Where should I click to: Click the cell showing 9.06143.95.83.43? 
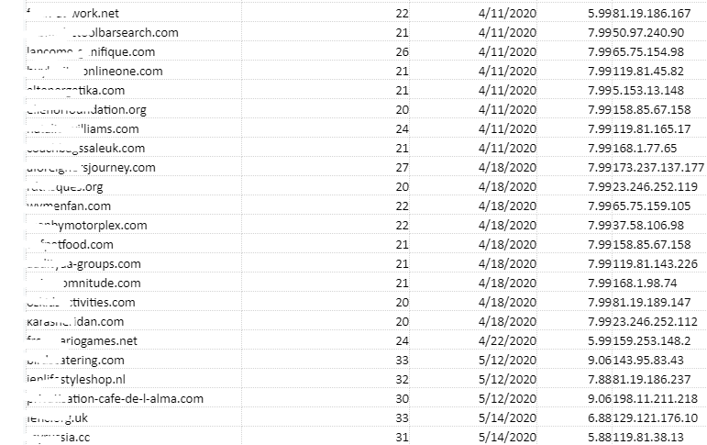[635, 361]
